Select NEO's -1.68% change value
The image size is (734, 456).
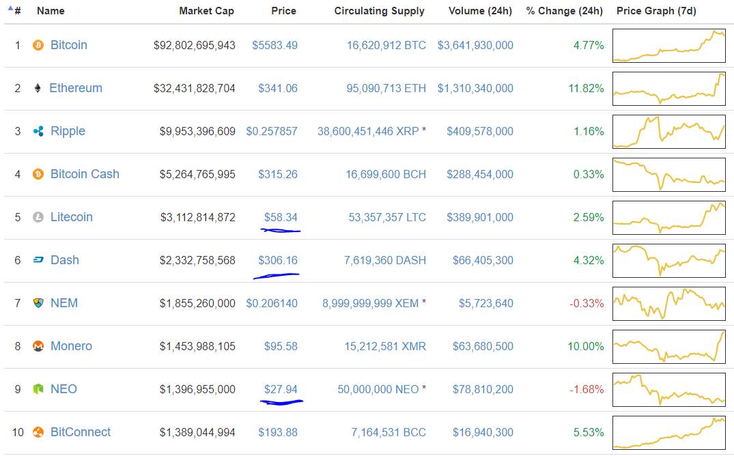(x=587, y=390)
